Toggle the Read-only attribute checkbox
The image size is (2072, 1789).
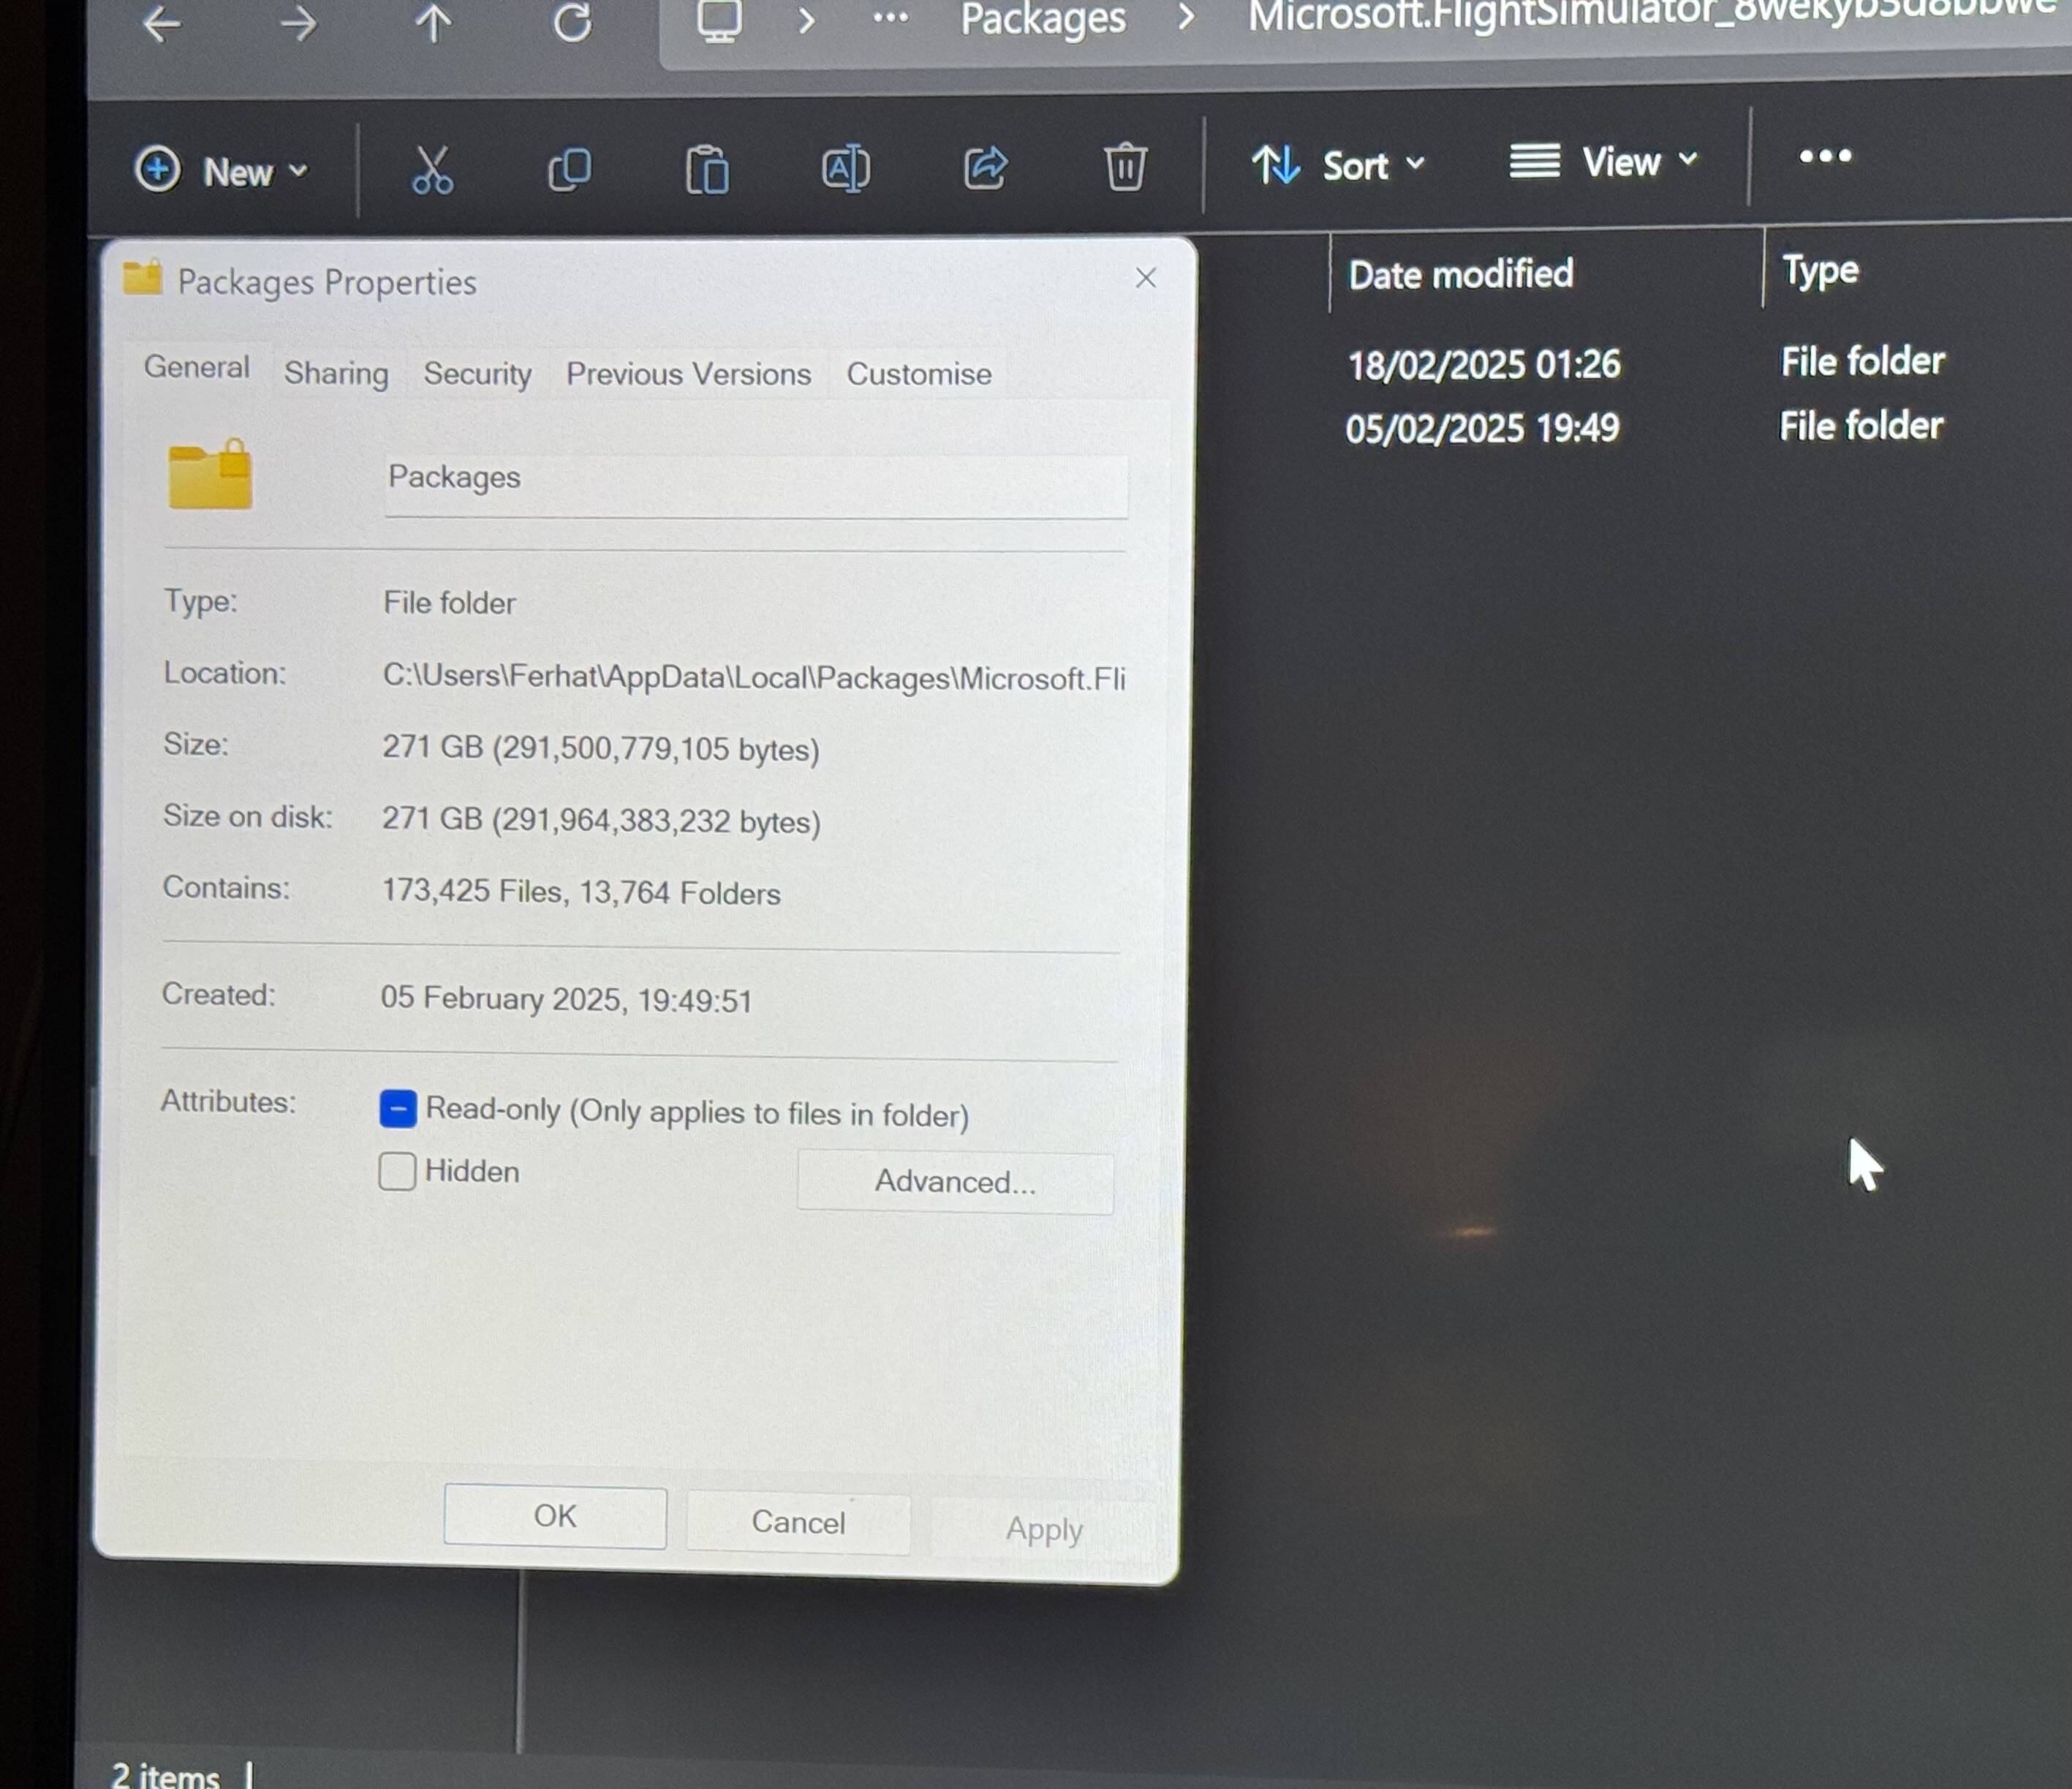coord(398,1109)
